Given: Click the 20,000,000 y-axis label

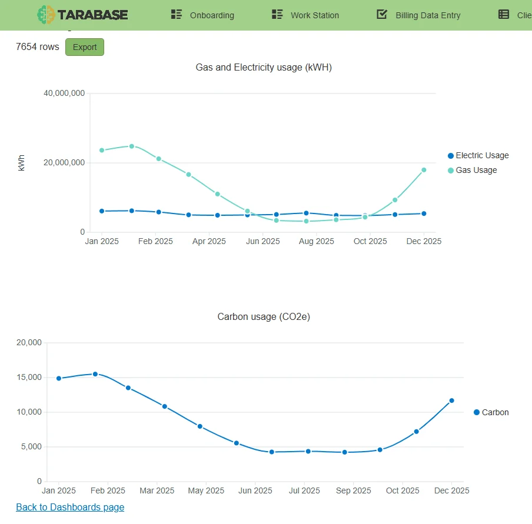Looking at the screenshot, I should 64,162.
